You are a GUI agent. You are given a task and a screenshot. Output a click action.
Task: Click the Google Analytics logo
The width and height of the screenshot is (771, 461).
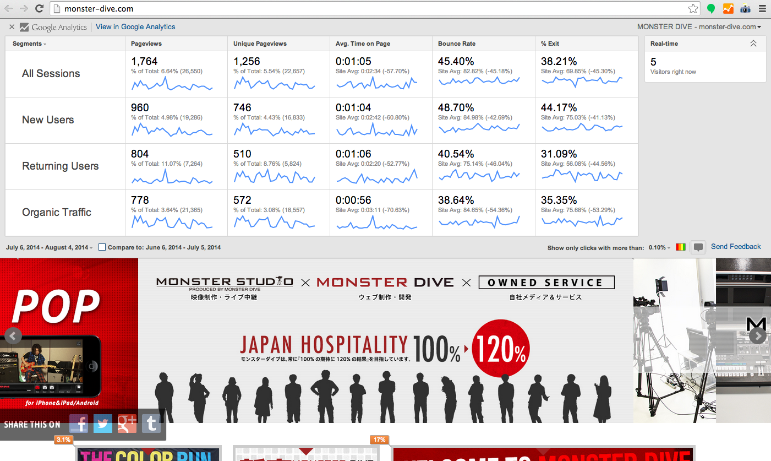click(x=53, y=27)
